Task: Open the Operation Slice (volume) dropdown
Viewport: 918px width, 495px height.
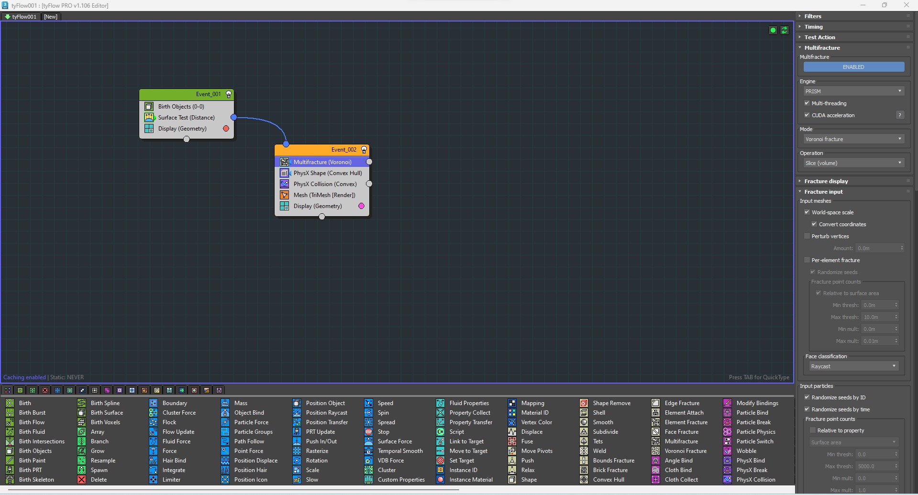Action: coord(854,163)
